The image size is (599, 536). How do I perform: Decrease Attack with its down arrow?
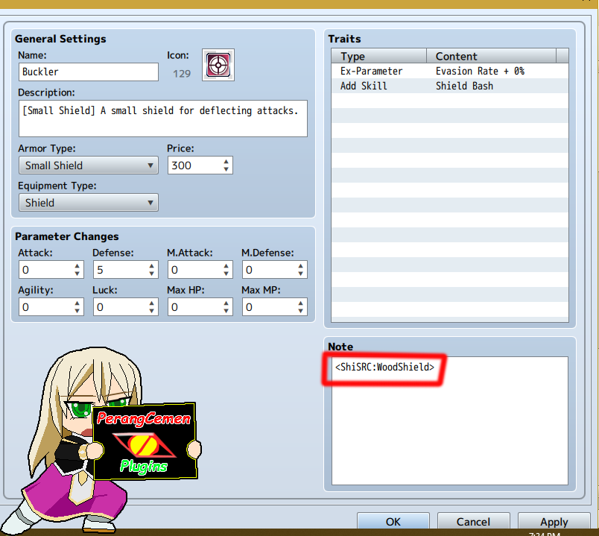coord(77,274)
